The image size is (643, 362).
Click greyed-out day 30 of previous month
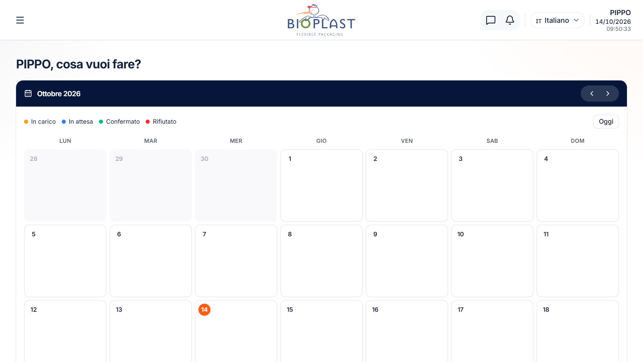[x=236, y=185]
